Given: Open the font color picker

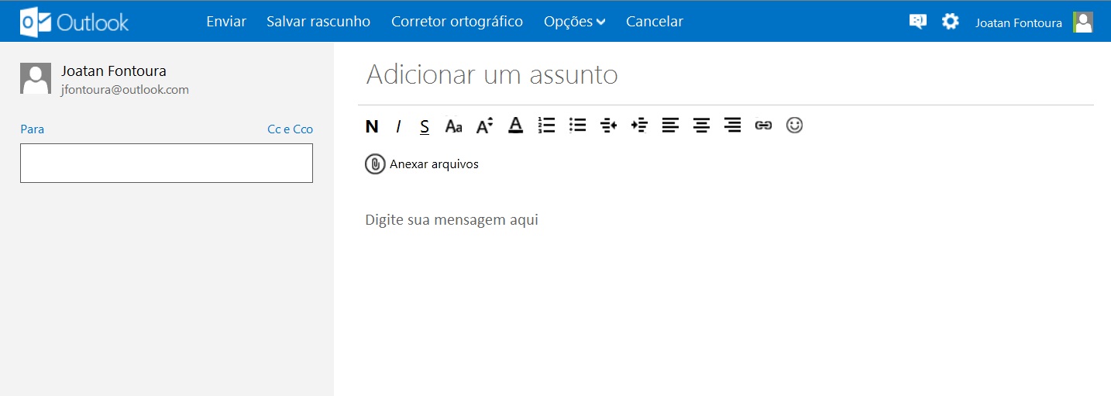Looking at the screenshot, I should tap(515, 126).
